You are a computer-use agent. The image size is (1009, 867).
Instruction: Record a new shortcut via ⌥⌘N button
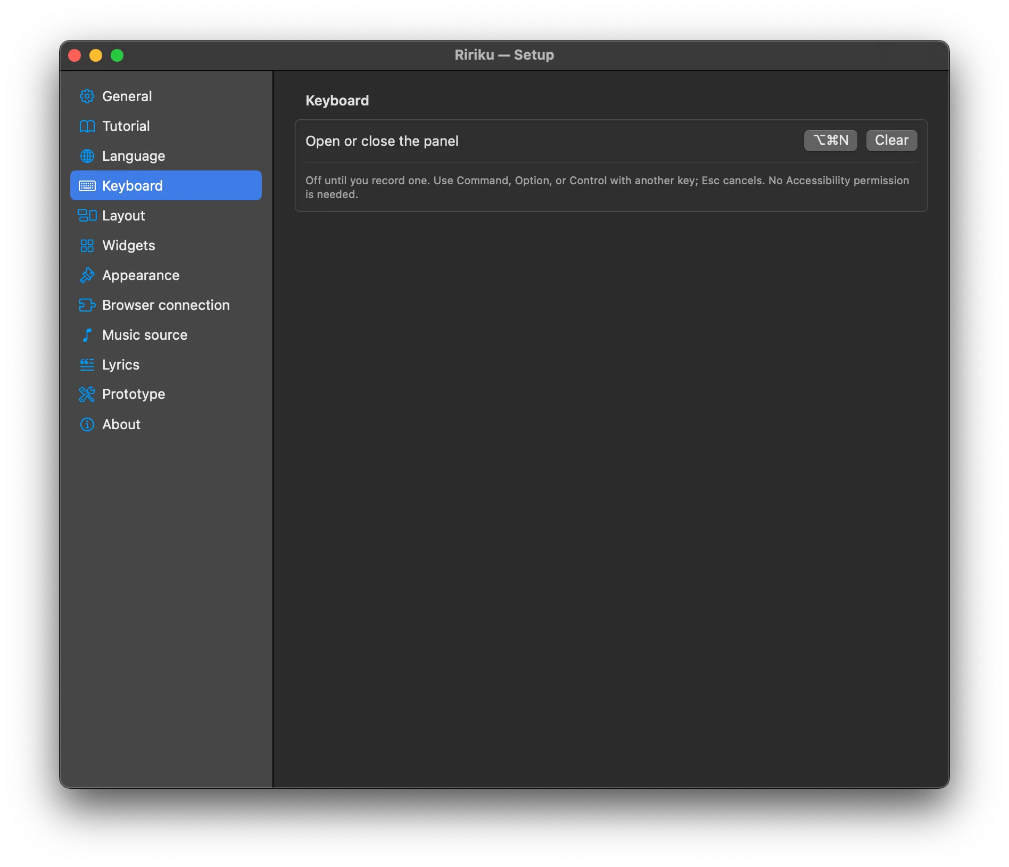pyautogui.click(x=830, y=140)
